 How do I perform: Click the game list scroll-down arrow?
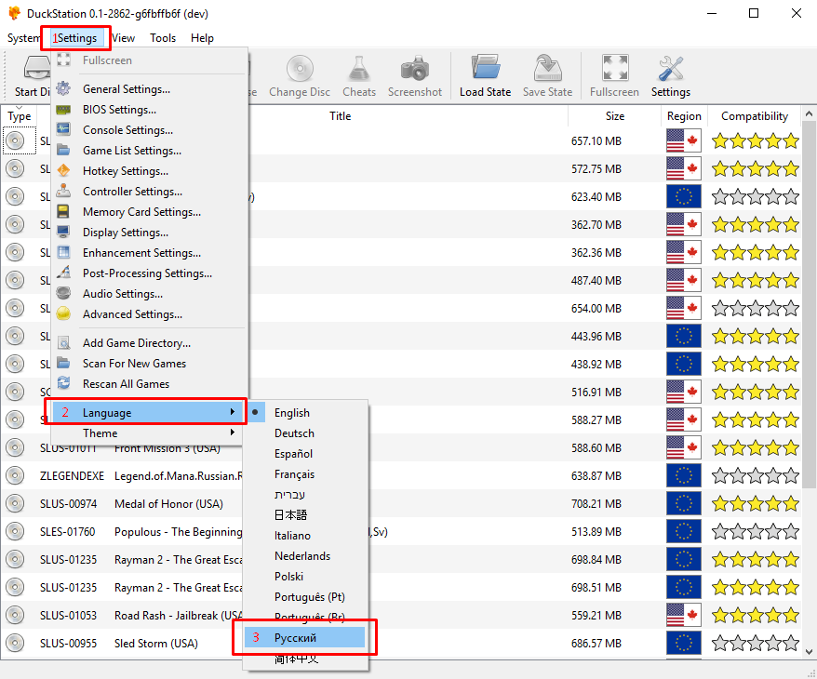point(809,651)
